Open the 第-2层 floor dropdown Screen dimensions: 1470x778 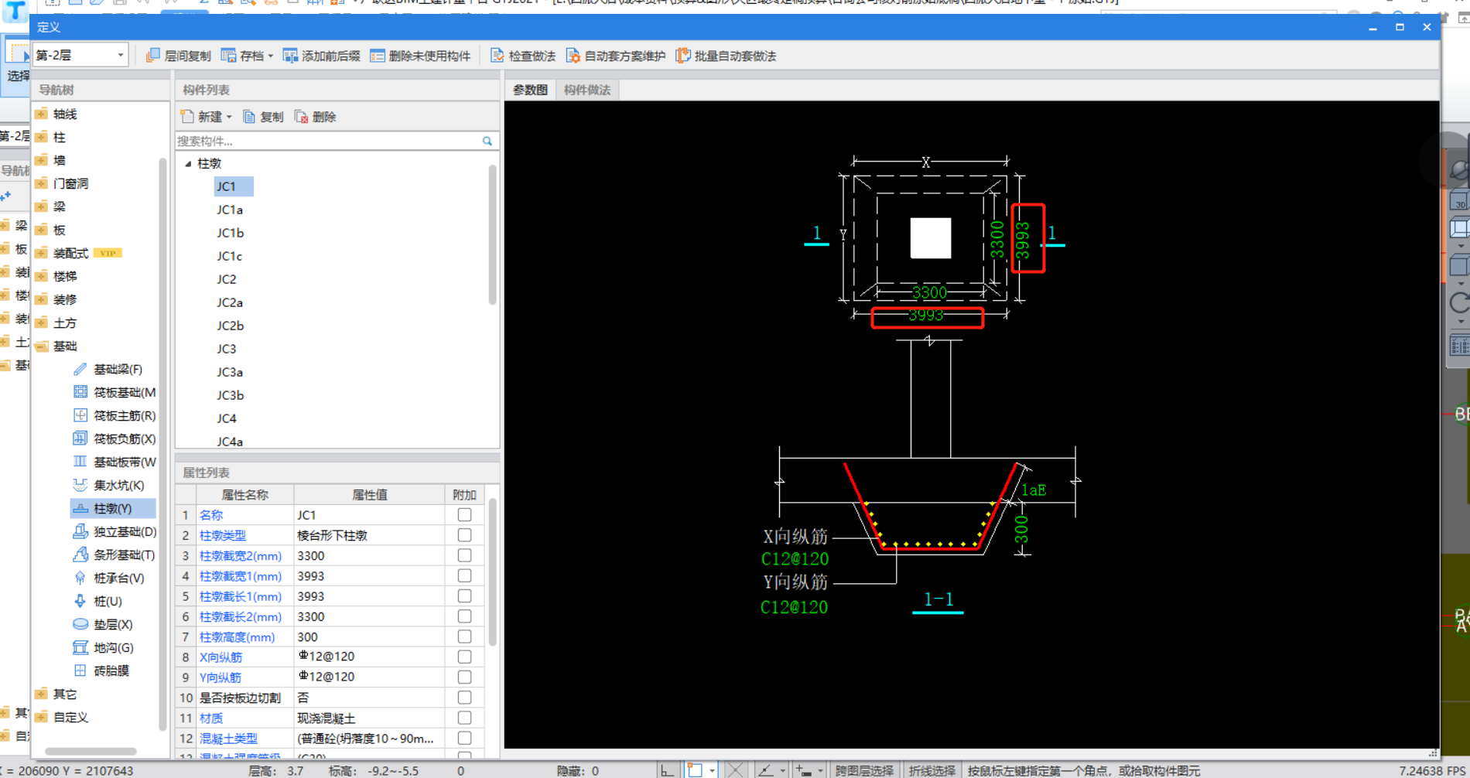point(120,56)
